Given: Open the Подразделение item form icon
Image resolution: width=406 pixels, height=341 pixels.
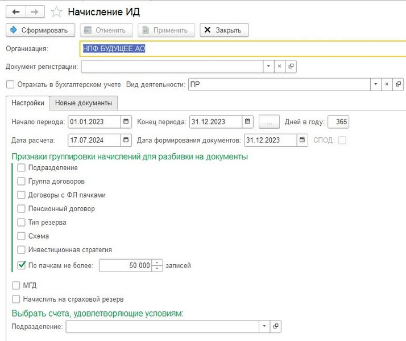Looking at the screenshot, I should [x=276, y=326].
